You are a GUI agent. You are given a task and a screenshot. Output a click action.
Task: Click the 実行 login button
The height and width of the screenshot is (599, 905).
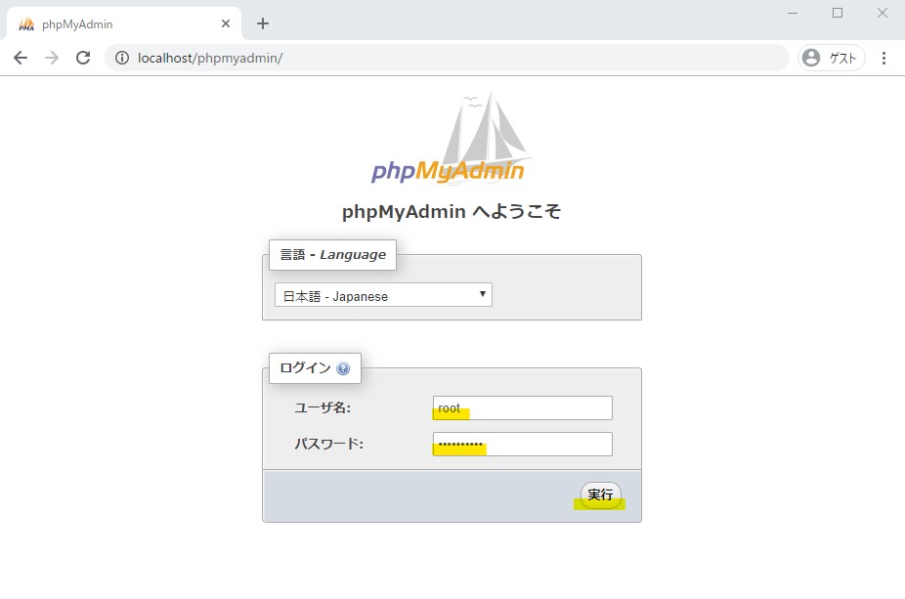pyautogui.click(x=600, y=495)
